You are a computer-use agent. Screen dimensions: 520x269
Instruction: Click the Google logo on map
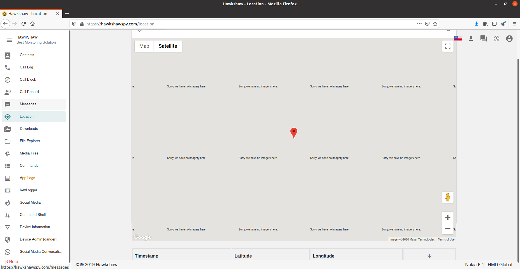(x=142, y=237)
